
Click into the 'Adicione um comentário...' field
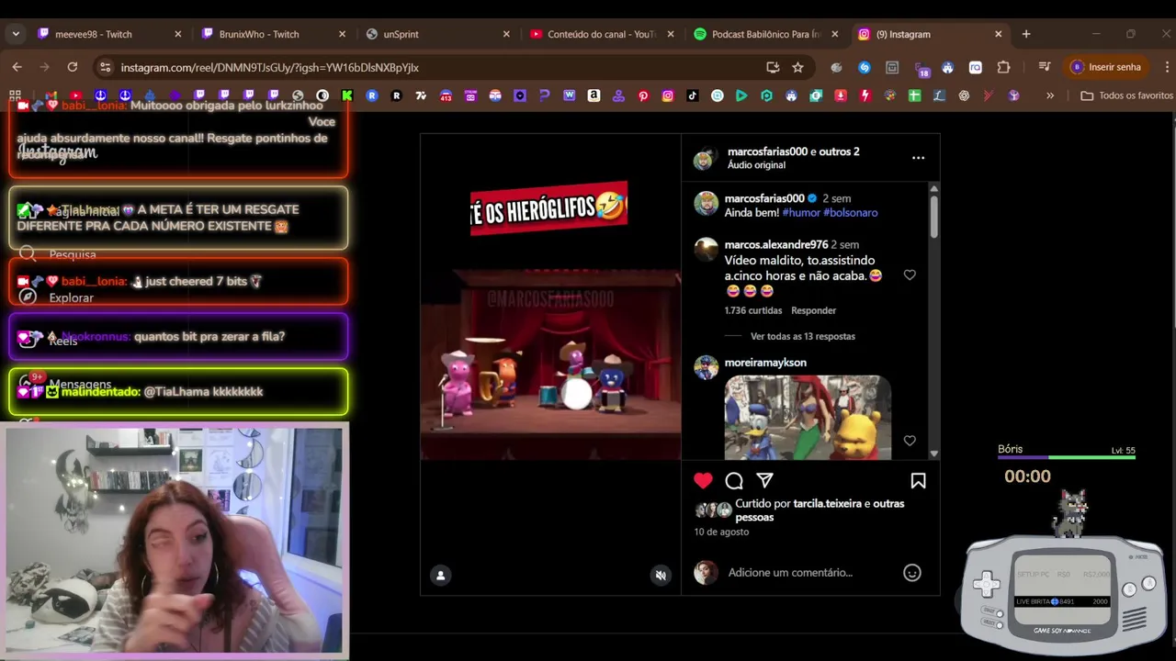coord(790,573)
